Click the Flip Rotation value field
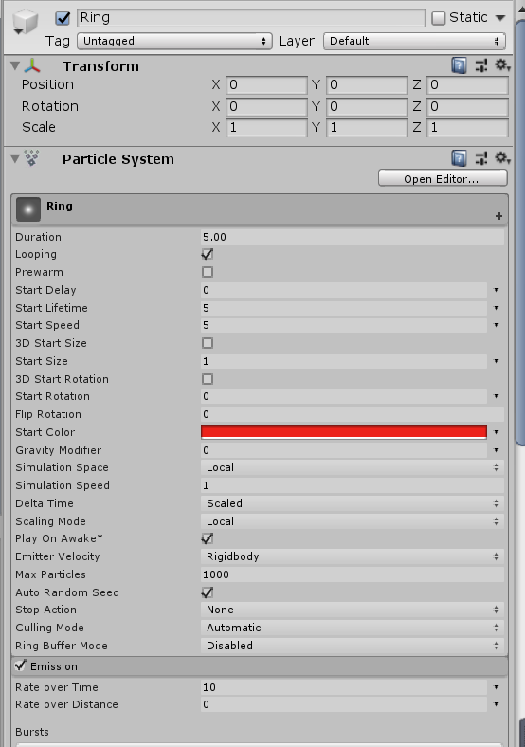The image size is (525, 747). point(353,414)
